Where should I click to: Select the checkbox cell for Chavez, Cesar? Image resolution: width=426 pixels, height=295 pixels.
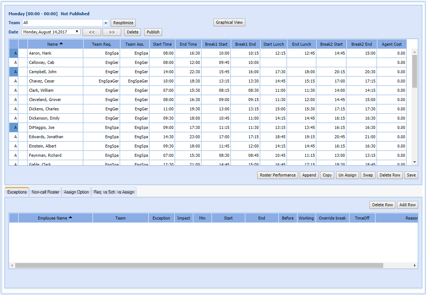(x=23, y=81)
